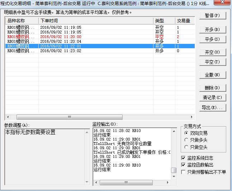Click the 暂停(P) pause button
Image resolution: width=232 pixels, height=191 pixels.
click(213, 15)
